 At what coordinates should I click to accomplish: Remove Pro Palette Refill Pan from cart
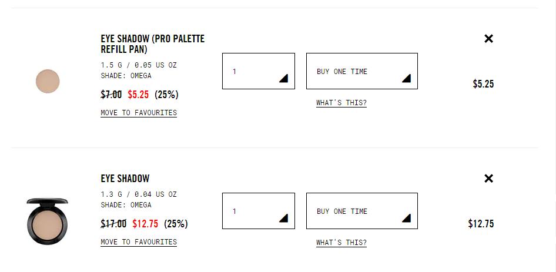[x=488, y=39]
